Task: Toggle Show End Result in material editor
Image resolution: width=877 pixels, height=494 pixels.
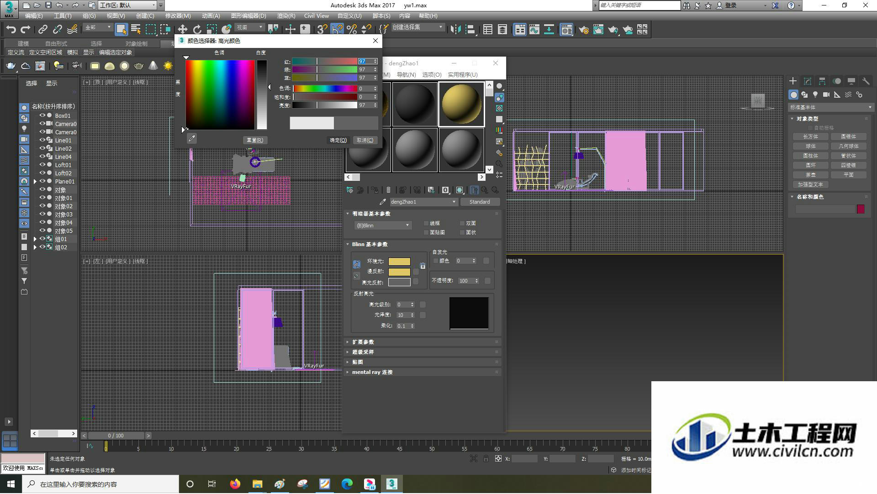Action: (475, 190)
